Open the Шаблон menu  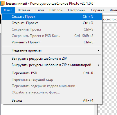point(56,10)
